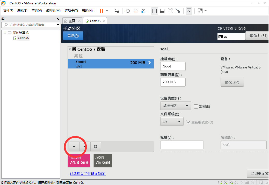Open the stretch display dropdown arrow
269x185 pixels.
(x=206, y=11)
